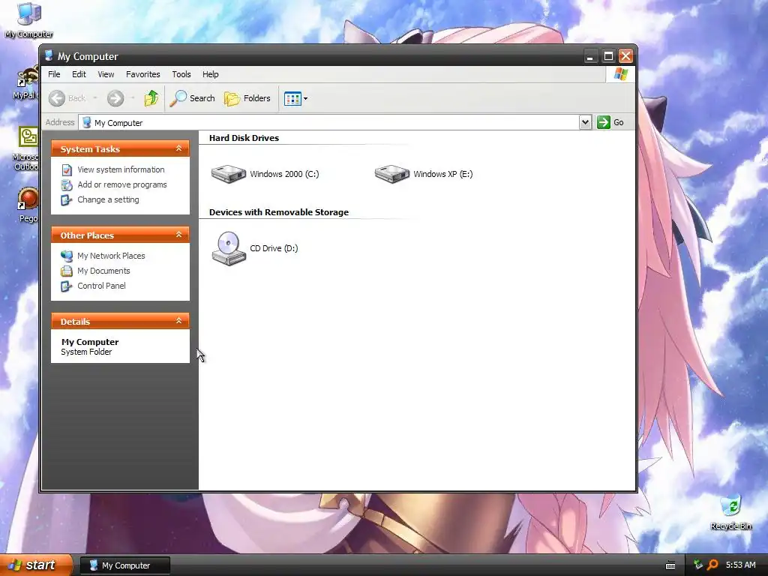
Task: Open Control Panel from Other Places
Action: click(101, 286)
